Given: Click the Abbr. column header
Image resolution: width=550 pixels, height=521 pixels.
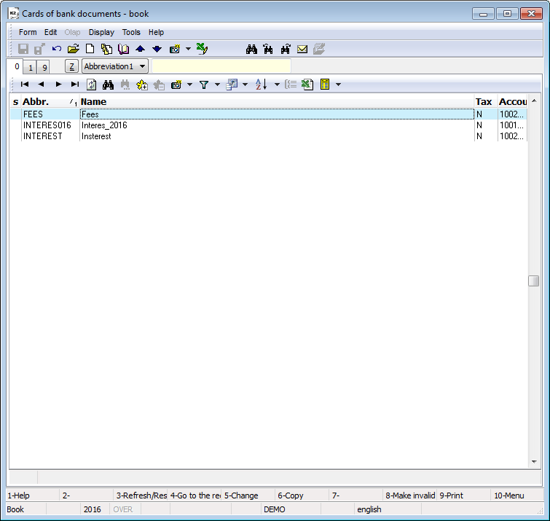Looking at the screenshot, I should tap(50, 102).
